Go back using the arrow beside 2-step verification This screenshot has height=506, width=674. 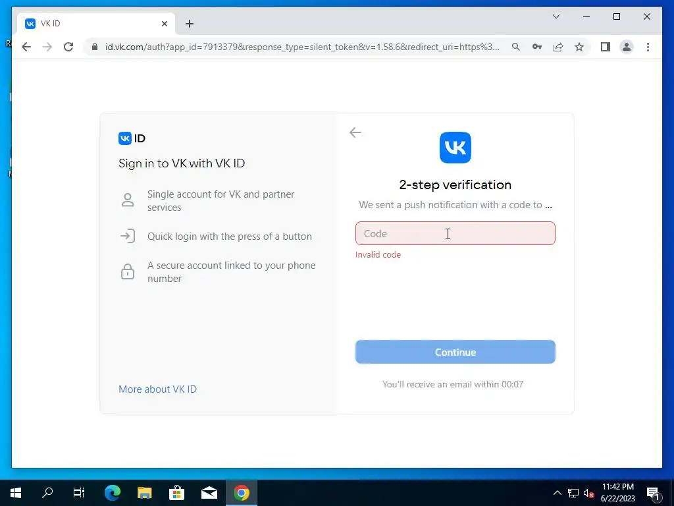click(x=355, y=132)
